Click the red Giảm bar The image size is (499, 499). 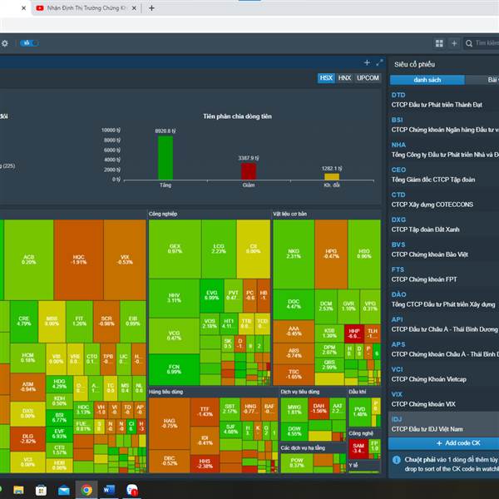(x=249, y=171)
